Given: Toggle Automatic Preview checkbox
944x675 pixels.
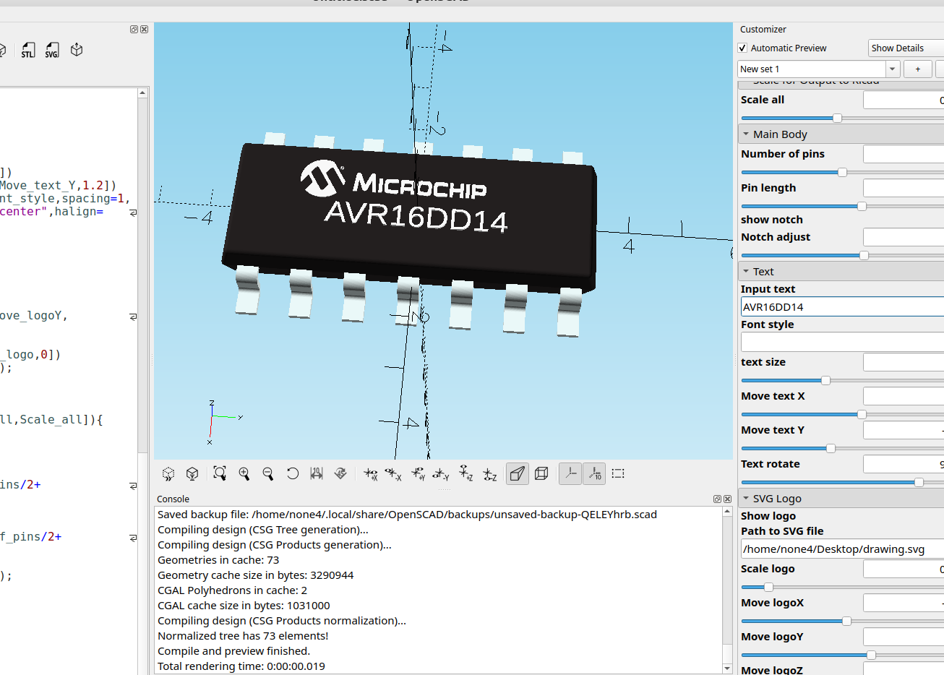Looking at the screenshot, I should coord(742,48).
